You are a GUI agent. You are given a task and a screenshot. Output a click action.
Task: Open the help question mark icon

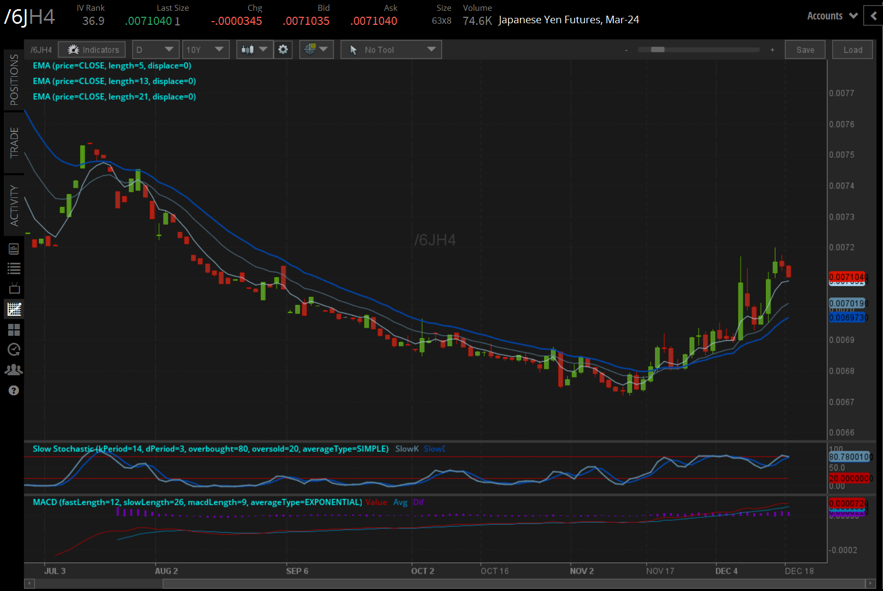tap(14, 390)
